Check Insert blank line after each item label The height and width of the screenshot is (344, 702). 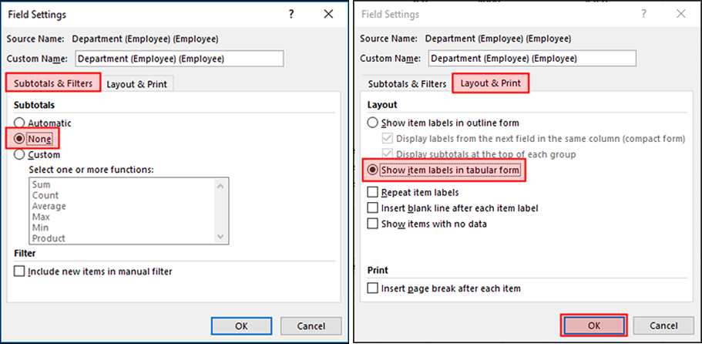(374, 208)
